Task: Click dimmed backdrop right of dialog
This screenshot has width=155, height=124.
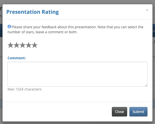Action: (x=154, y=62)
